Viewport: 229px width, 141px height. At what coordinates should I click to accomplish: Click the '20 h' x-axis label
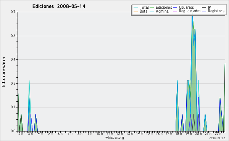tap(198, 134)
